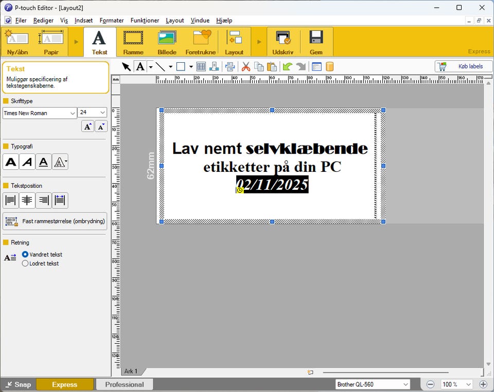
Task: Open the Rediger menu
Action: (x=43, y=21)
